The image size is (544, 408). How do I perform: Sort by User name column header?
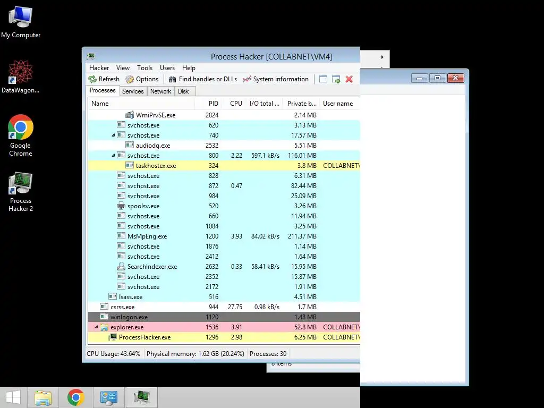pyautogui.click(x=339, y=104)
